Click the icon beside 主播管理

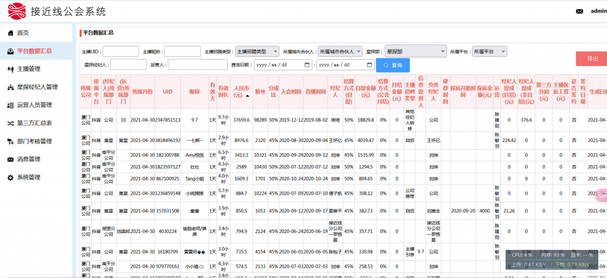pyautogui.click(x=11, y=69)
